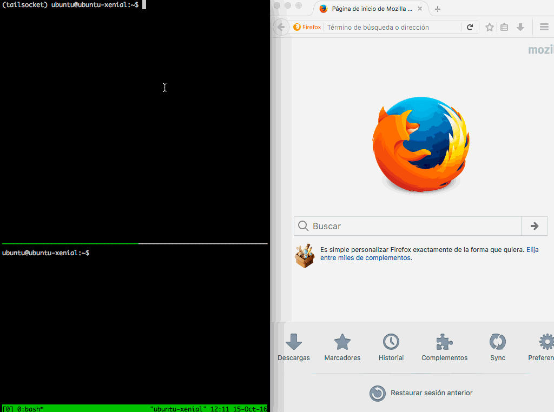Open Marcadores star shortcut
The height and width of the screenshot is (412, 554).
tap(342, 347)
